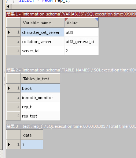This screenshot has width=136, height=158.
Task: Click the data column header
Action: point(32,135)
